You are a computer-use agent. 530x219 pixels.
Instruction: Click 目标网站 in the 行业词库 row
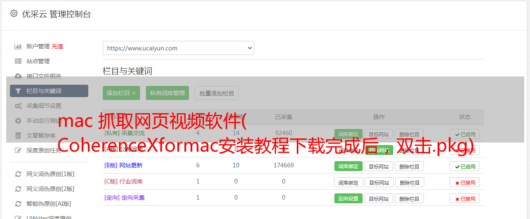pos(379,182)
